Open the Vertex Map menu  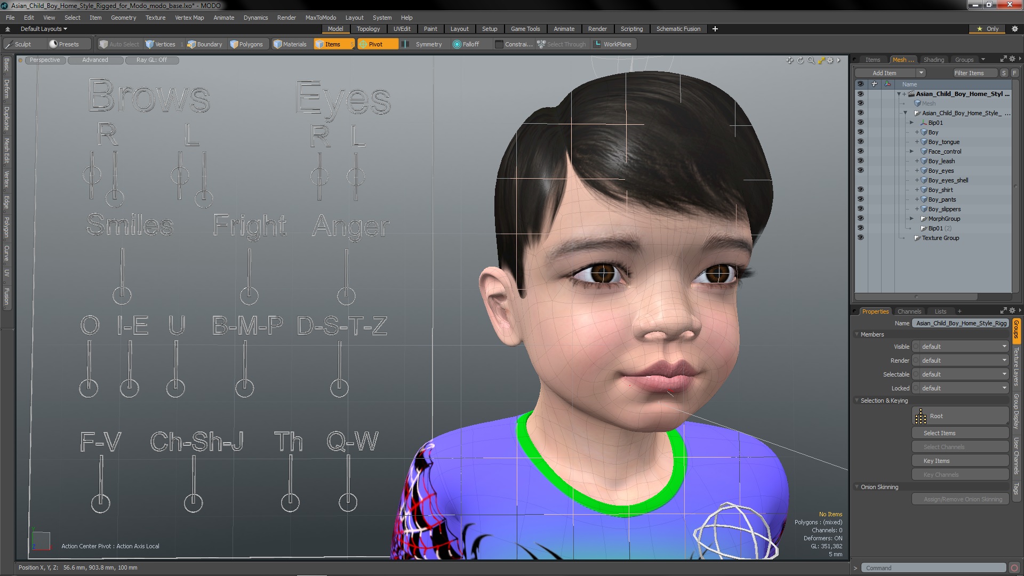click(x=189, y=18)
